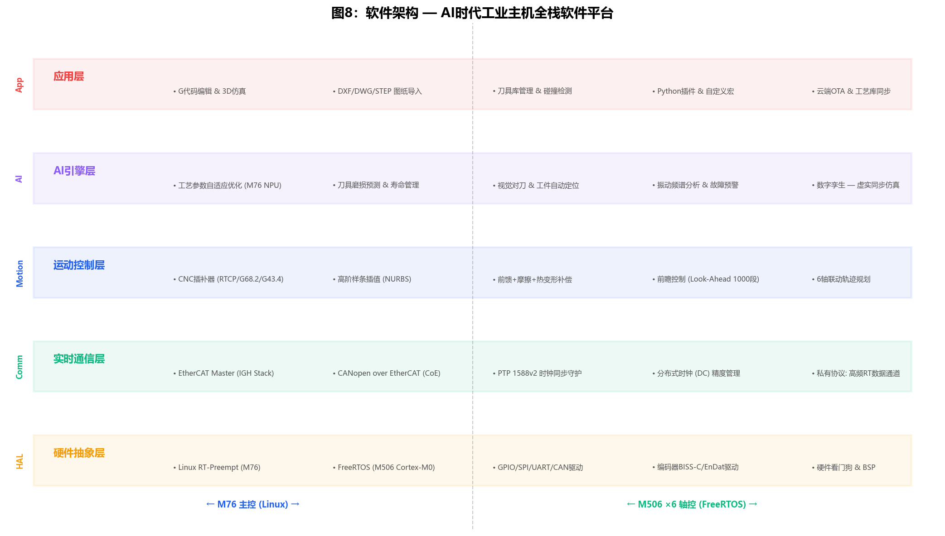Click the vertical 'App' side label
The width and height of the screenshot is (945, 536).
pos(19,85)
